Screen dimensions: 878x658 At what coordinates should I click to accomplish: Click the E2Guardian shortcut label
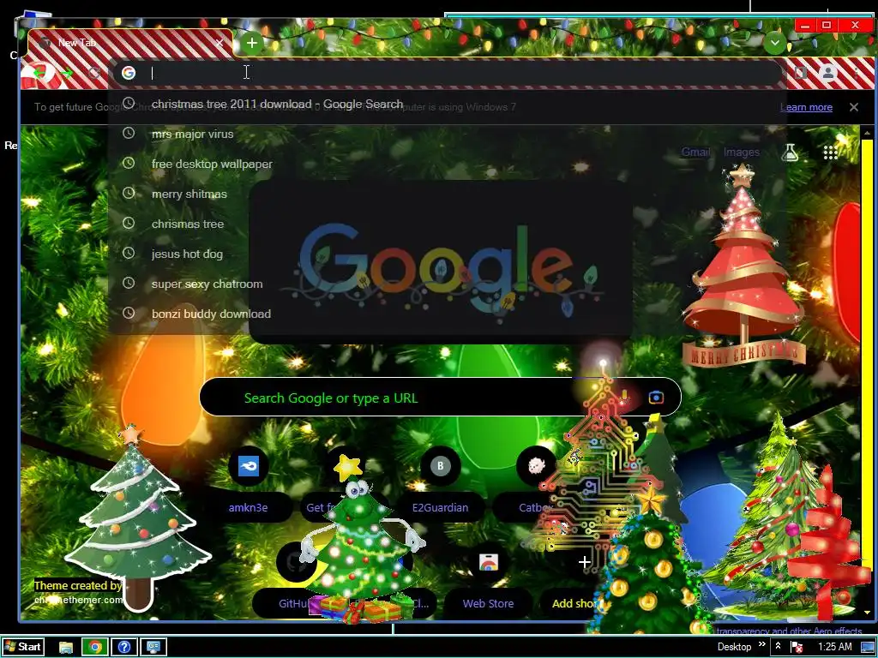click(440, 507)
